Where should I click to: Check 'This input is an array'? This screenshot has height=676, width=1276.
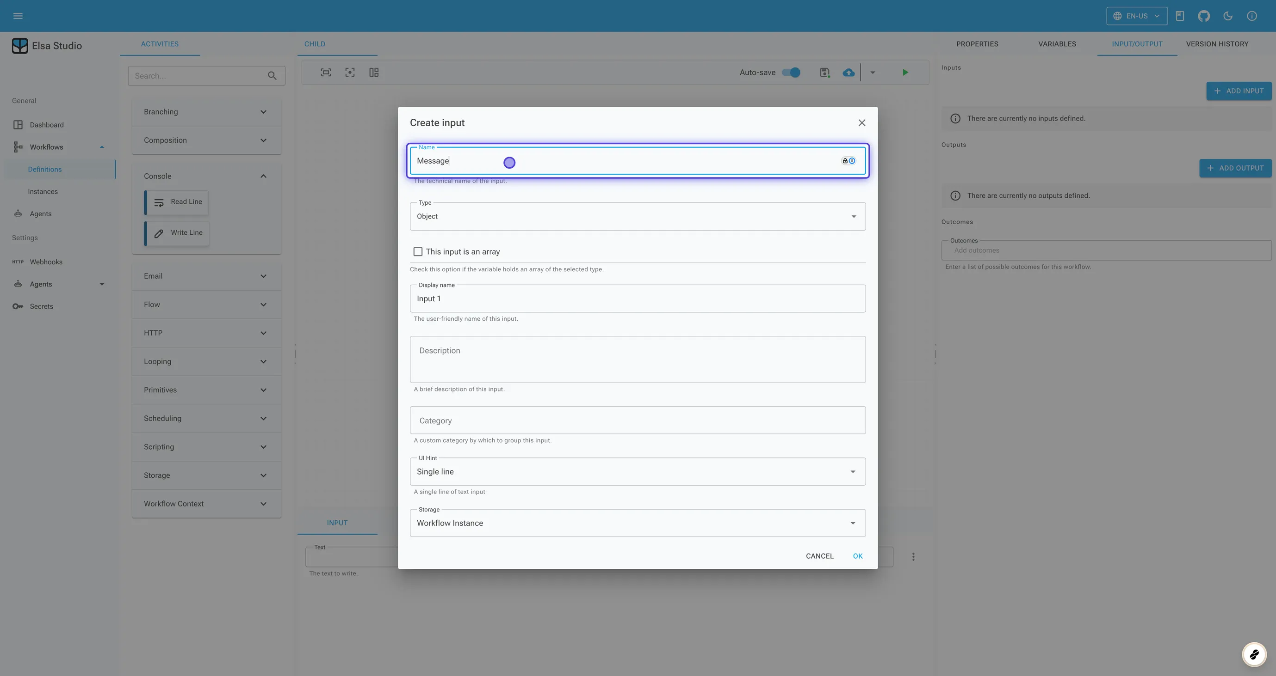tap(418, 252)
